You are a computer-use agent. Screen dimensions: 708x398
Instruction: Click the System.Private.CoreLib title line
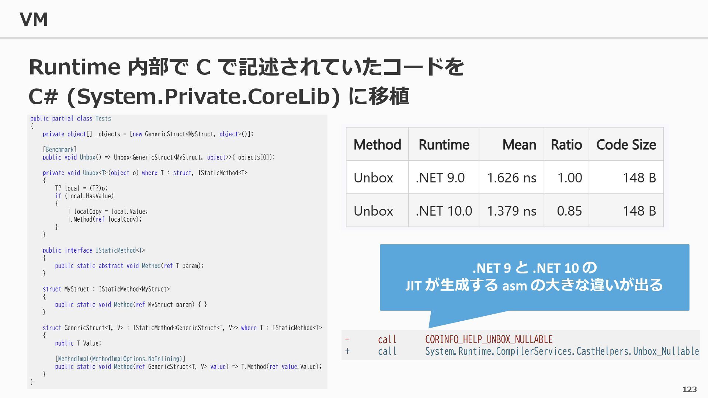pos(219,97)
